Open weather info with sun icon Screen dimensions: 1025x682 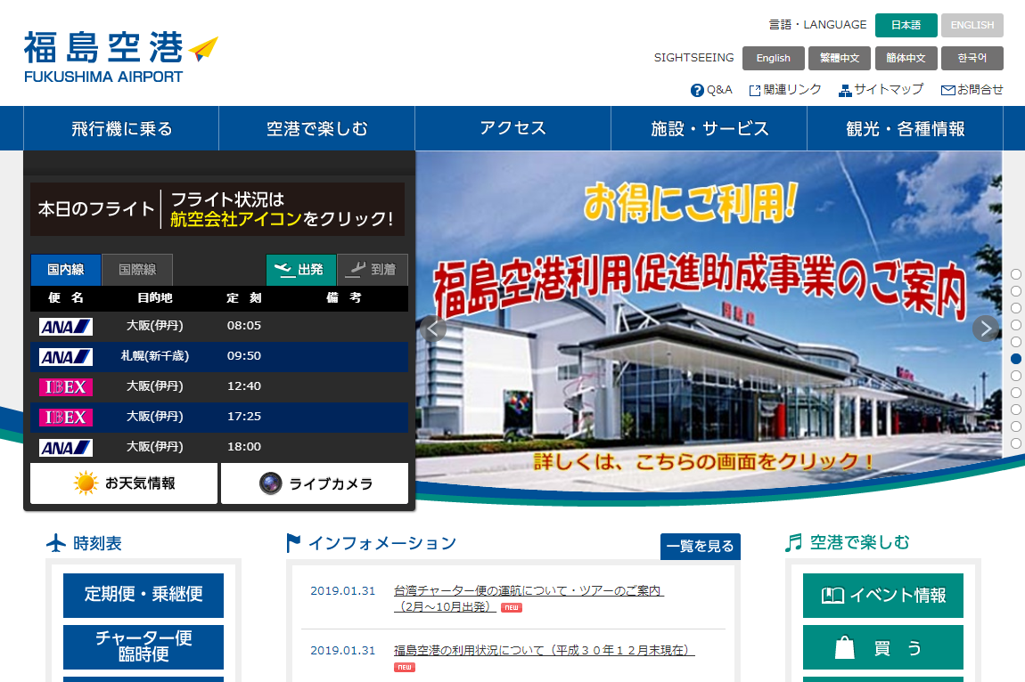[124, 483]
